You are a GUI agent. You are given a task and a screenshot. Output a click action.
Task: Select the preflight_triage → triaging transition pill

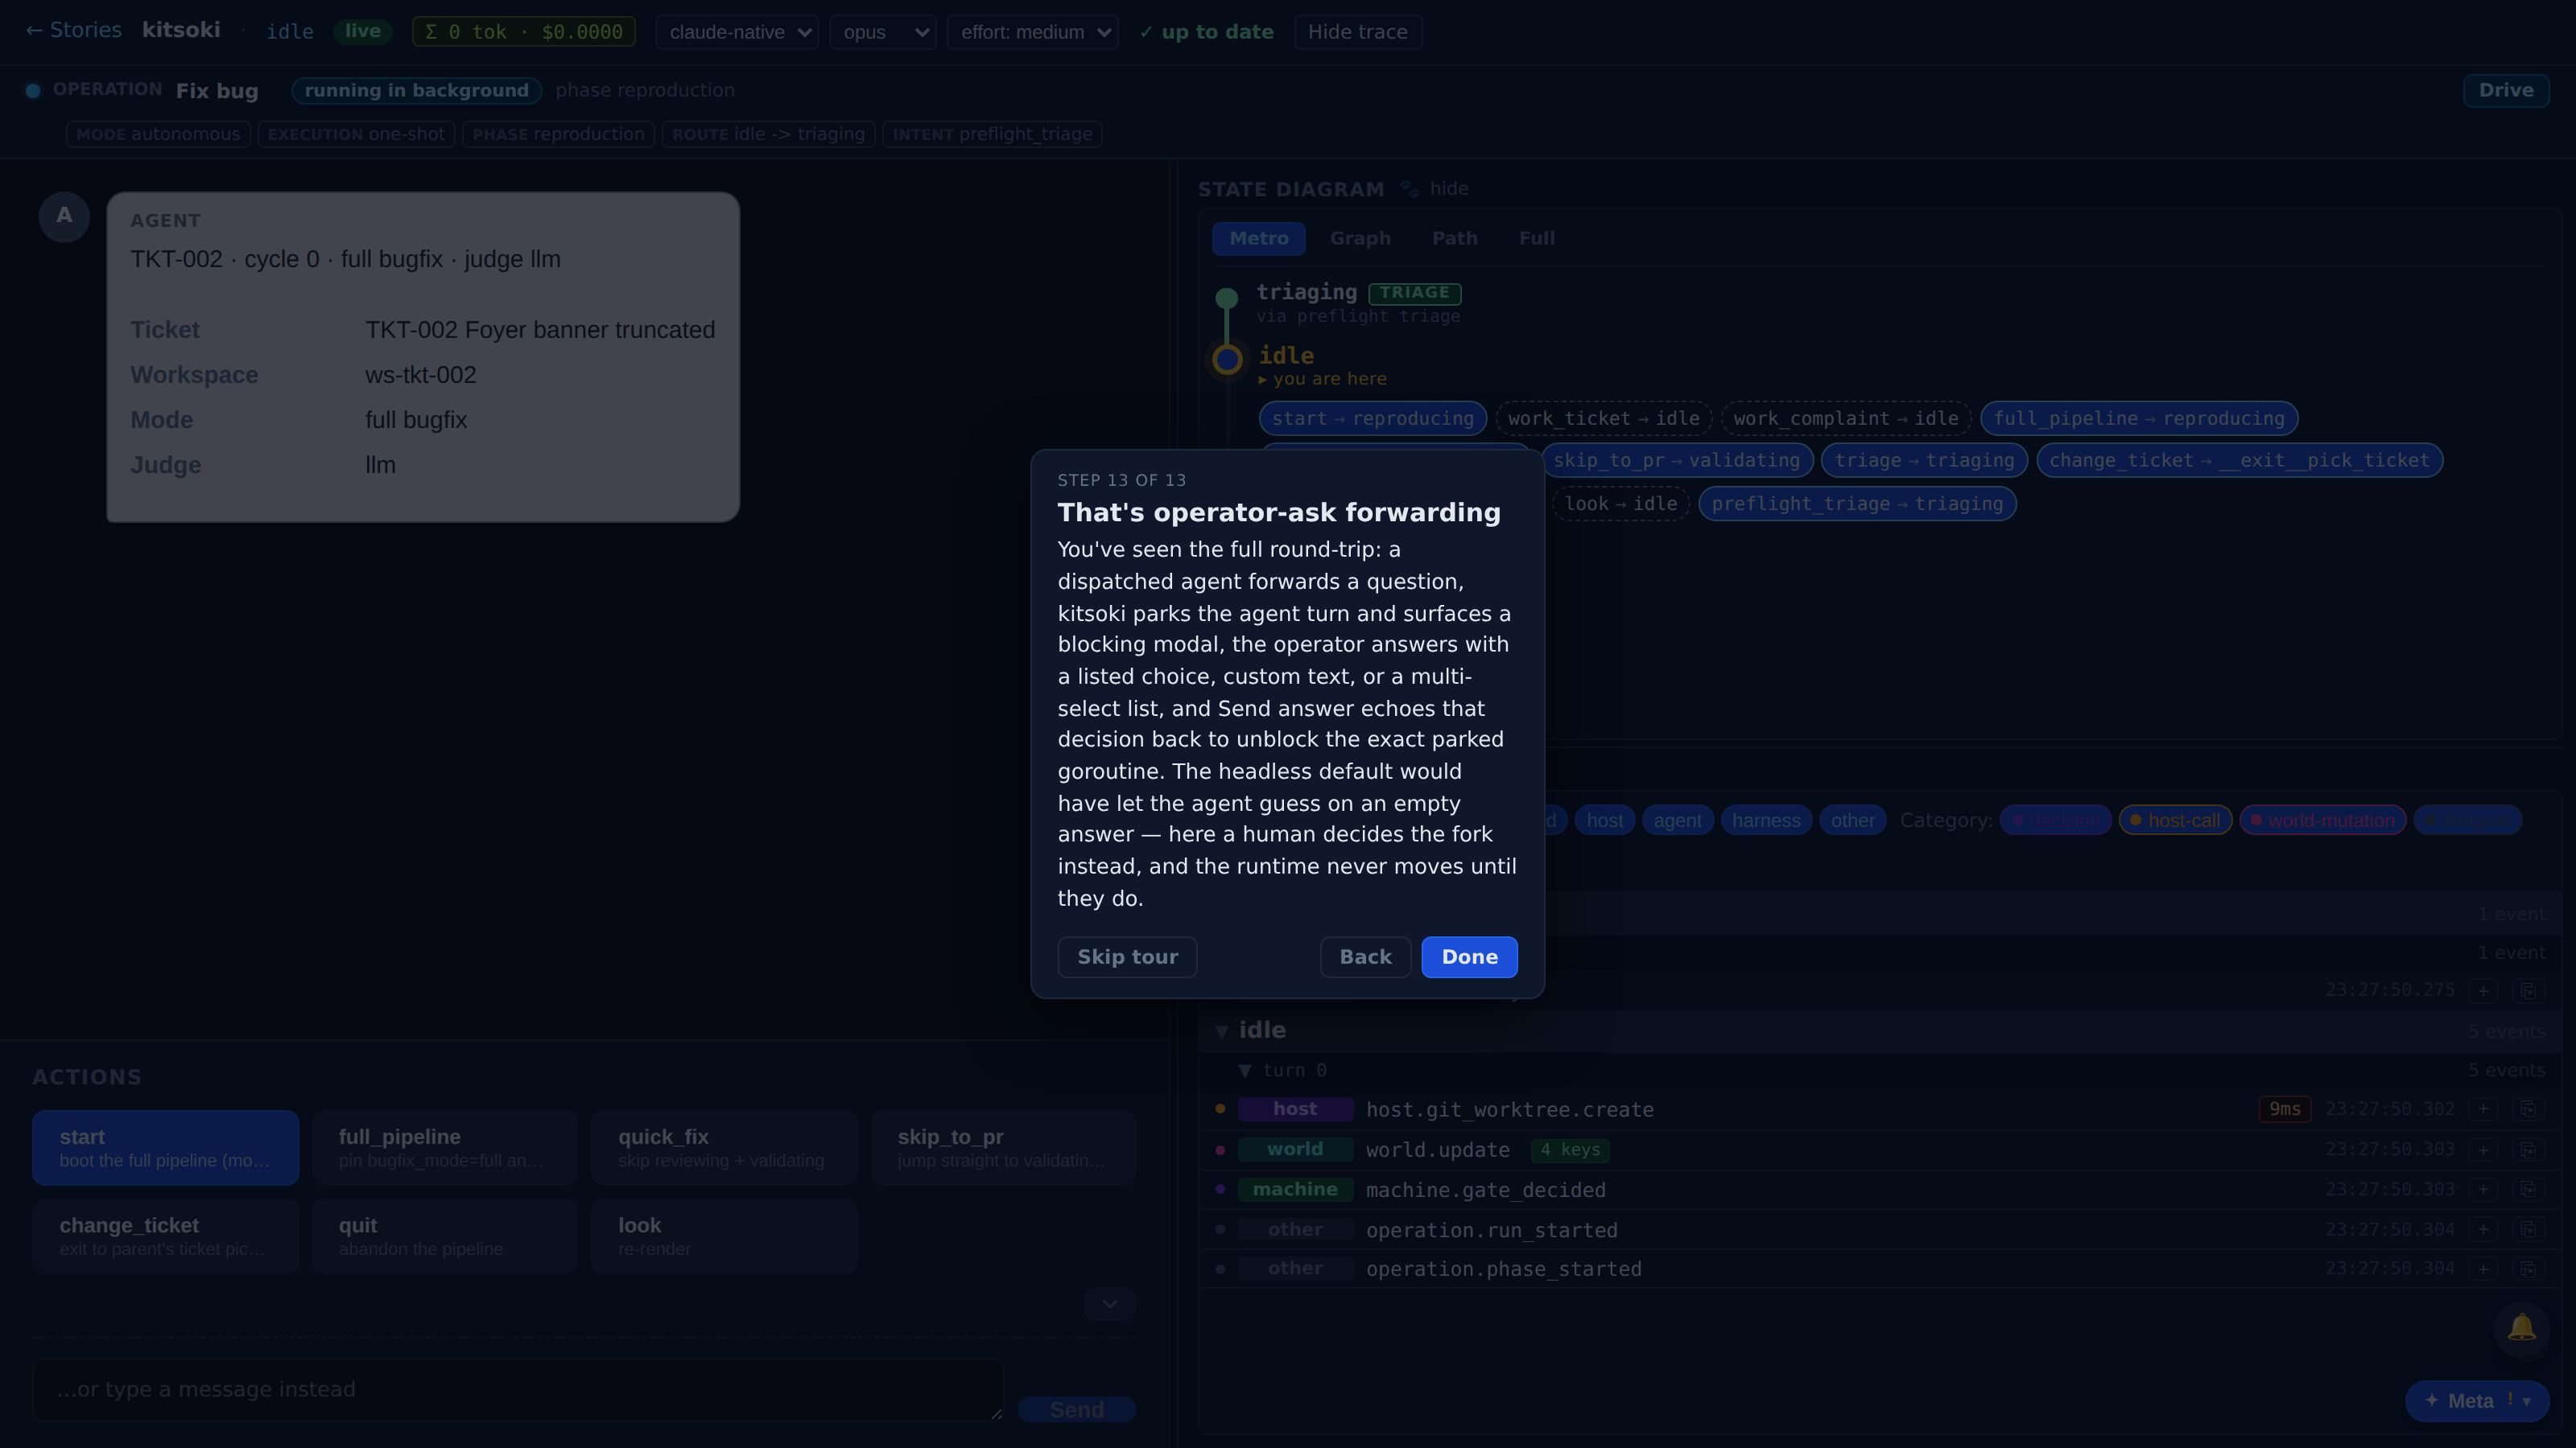(1857, 504)
